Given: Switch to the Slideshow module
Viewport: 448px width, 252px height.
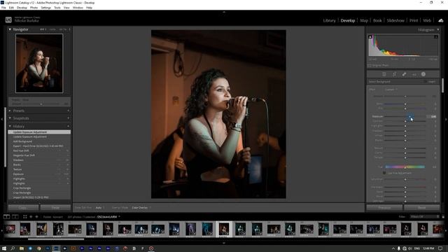Looking at the screenshot, I should tap(395, 20).
